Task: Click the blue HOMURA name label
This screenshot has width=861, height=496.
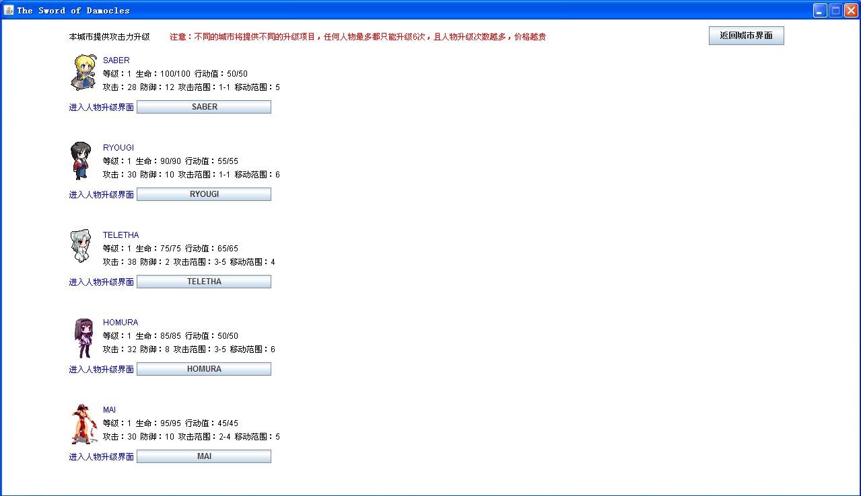Action: [x=120, y=323]
